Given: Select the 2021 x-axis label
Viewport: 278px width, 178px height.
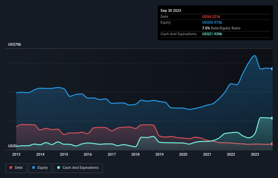Looking at the screenshot, I should coord(207,154).
